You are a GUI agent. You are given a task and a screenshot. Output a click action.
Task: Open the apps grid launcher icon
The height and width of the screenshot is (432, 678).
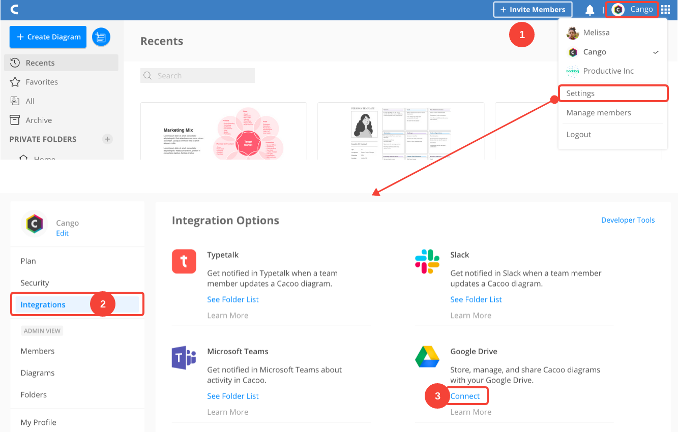click(x=665, y=10)
